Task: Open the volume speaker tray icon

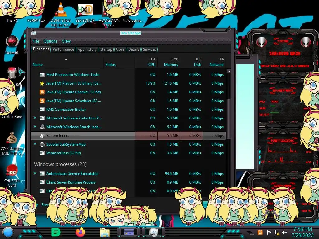Action: pos(284,232)
